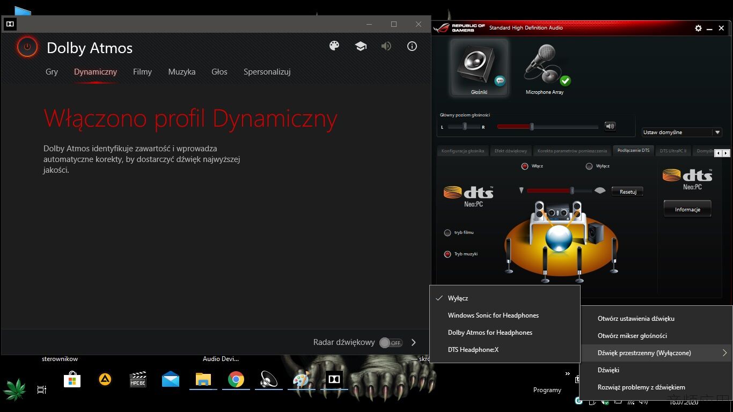Choose Otwórz mikser głośności

point(656,336)
